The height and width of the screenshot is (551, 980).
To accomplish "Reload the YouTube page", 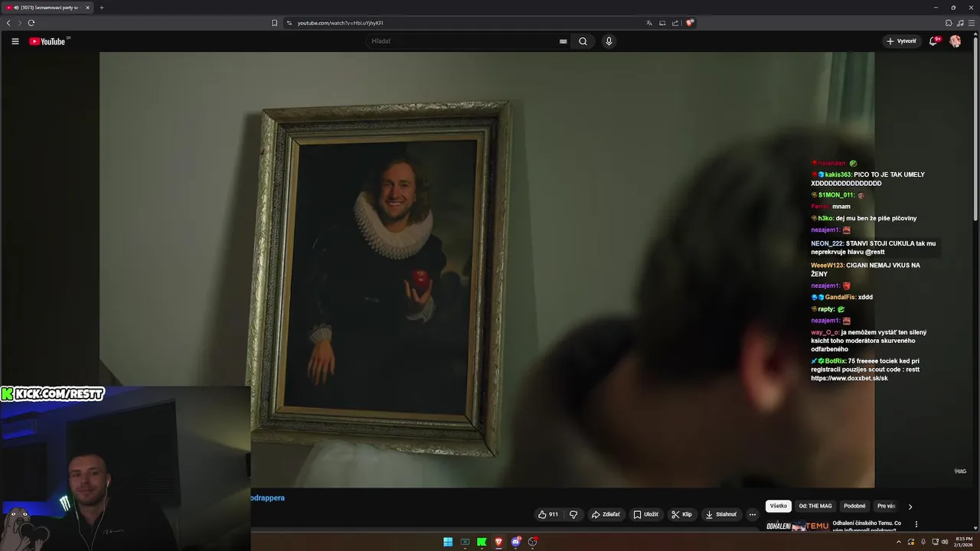I will (31, 23).
